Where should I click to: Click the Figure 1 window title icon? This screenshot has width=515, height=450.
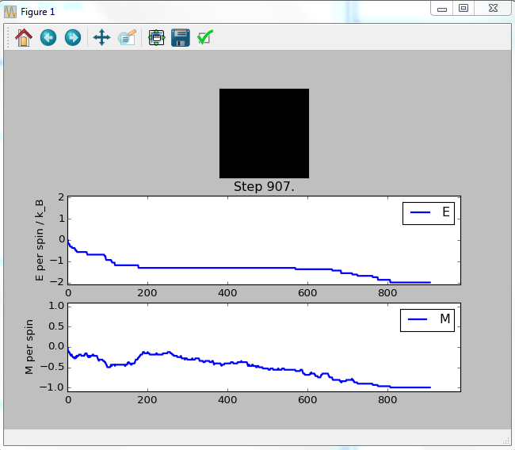10,12
